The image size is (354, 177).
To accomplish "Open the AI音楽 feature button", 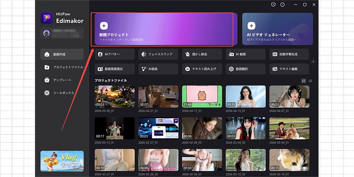I will [158, 69].
